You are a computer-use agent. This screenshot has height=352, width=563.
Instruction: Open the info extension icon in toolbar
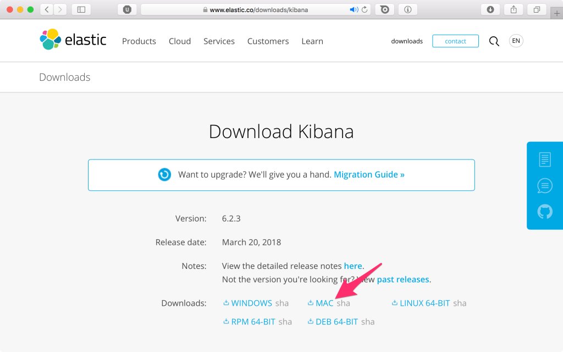pos(408,10)
